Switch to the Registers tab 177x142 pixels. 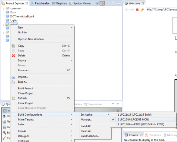pos(59,3)
